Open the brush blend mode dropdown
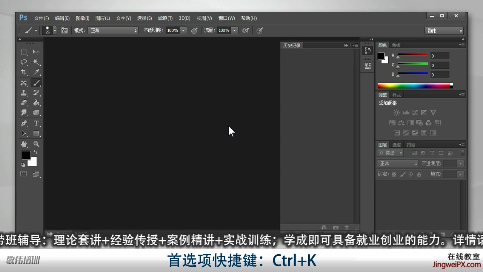 pyautogui.click(x=113, y=31)
